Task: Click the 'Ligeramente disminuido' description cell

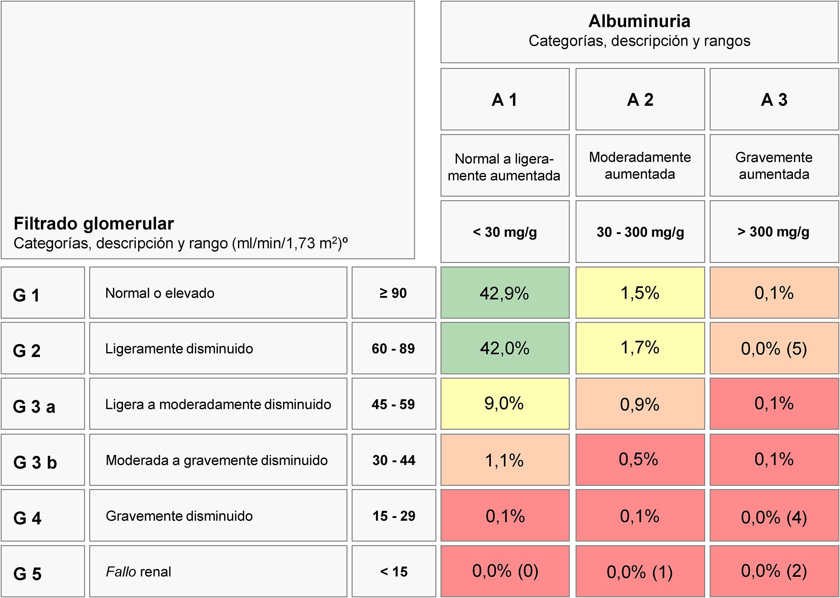Action: tap(218, 349)
